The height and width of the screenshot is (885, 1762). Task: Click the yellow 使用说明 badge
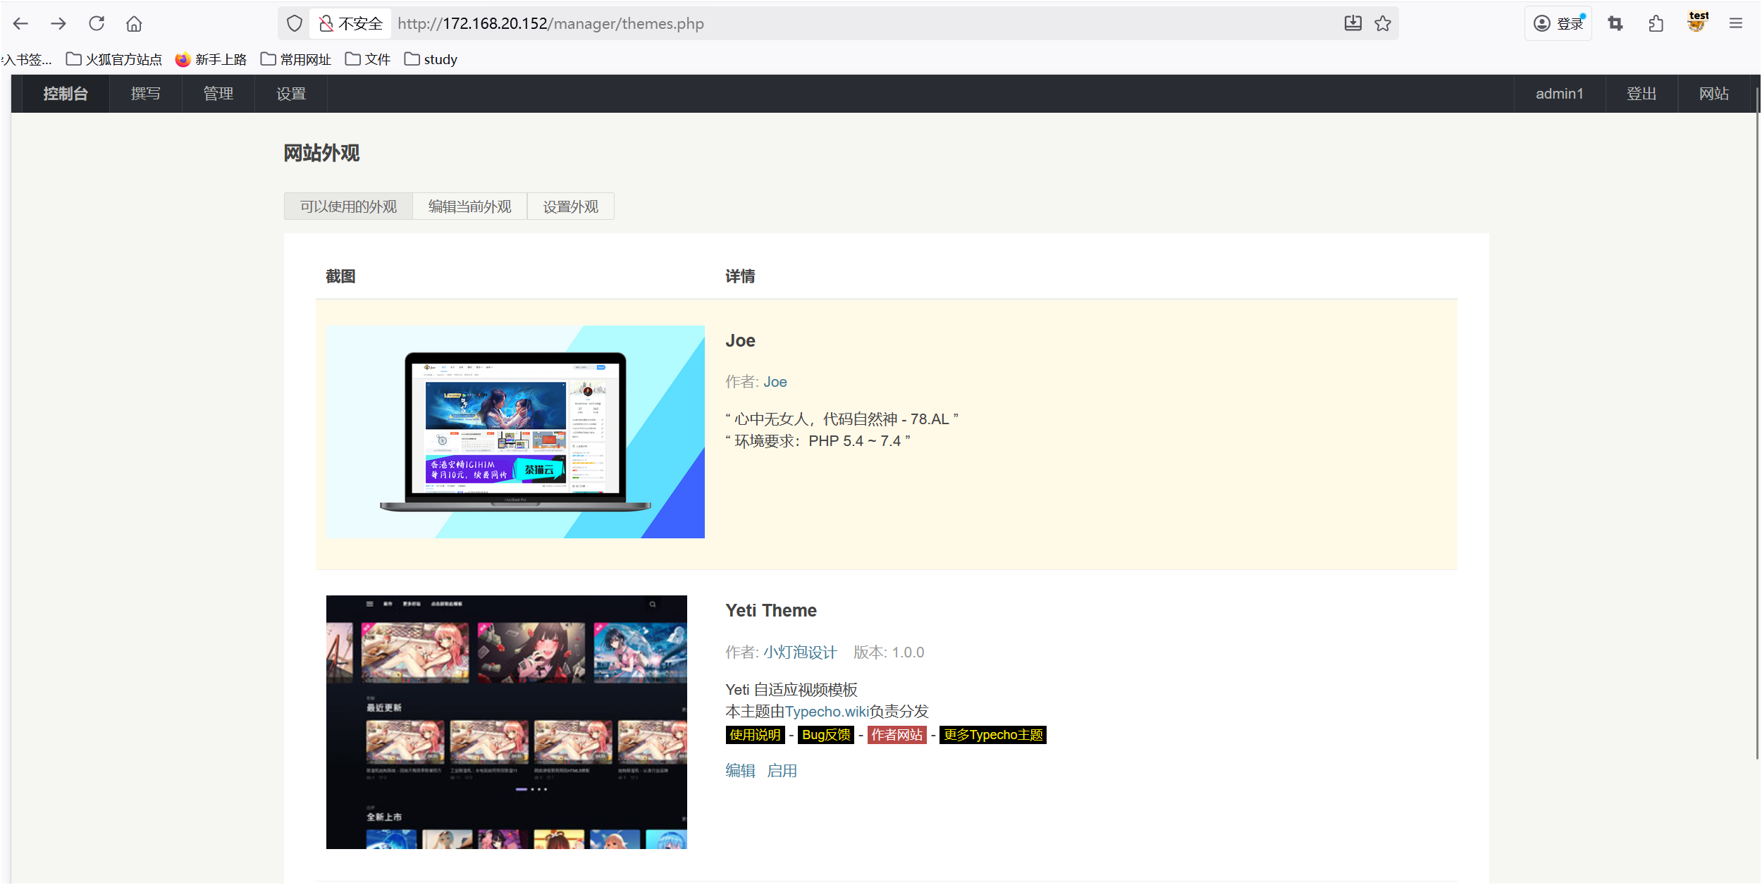[755, 735]
